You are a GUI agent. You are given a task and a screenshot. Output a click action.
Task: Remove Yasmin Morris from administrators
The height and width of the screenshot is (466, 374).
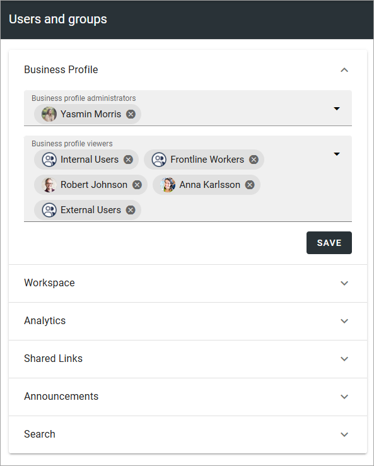point(131,114)
